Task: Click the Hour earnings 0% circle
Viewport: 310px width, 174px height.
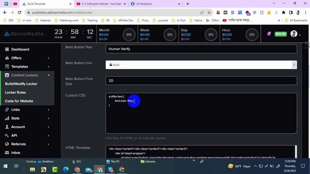Action: (252, 35)
